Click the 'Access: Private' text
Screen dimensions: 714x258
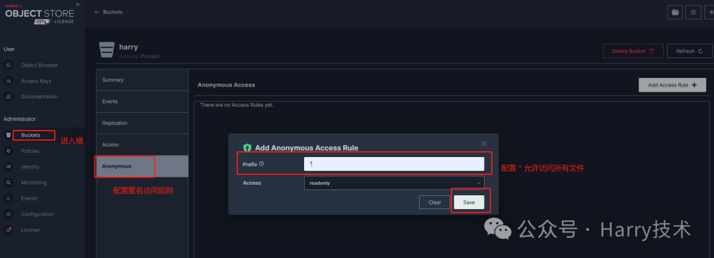(139, 56)
